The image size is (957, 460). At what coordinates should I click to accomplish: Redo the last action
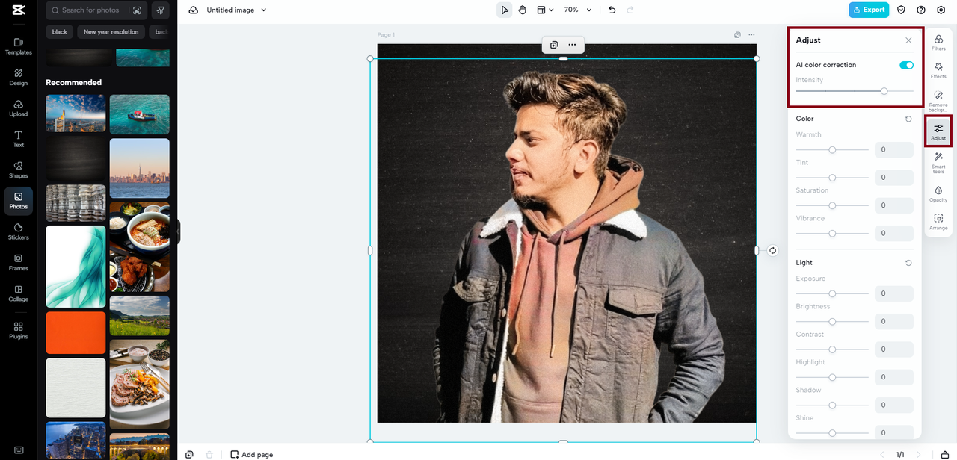(x=630, y=10)
